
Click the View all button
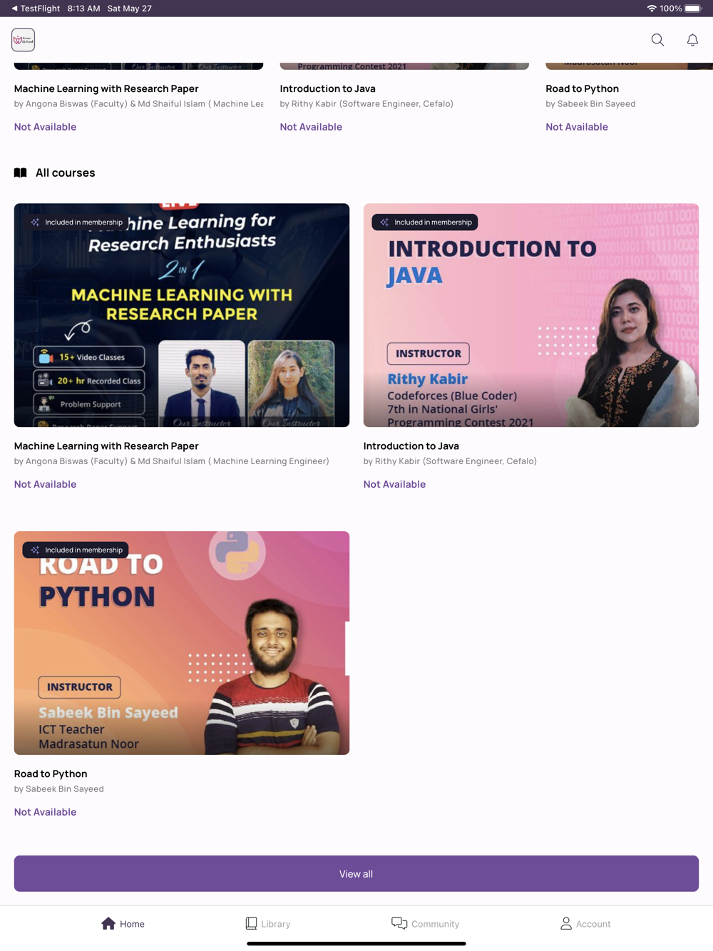pyautogui.click(x=356, y=873)
